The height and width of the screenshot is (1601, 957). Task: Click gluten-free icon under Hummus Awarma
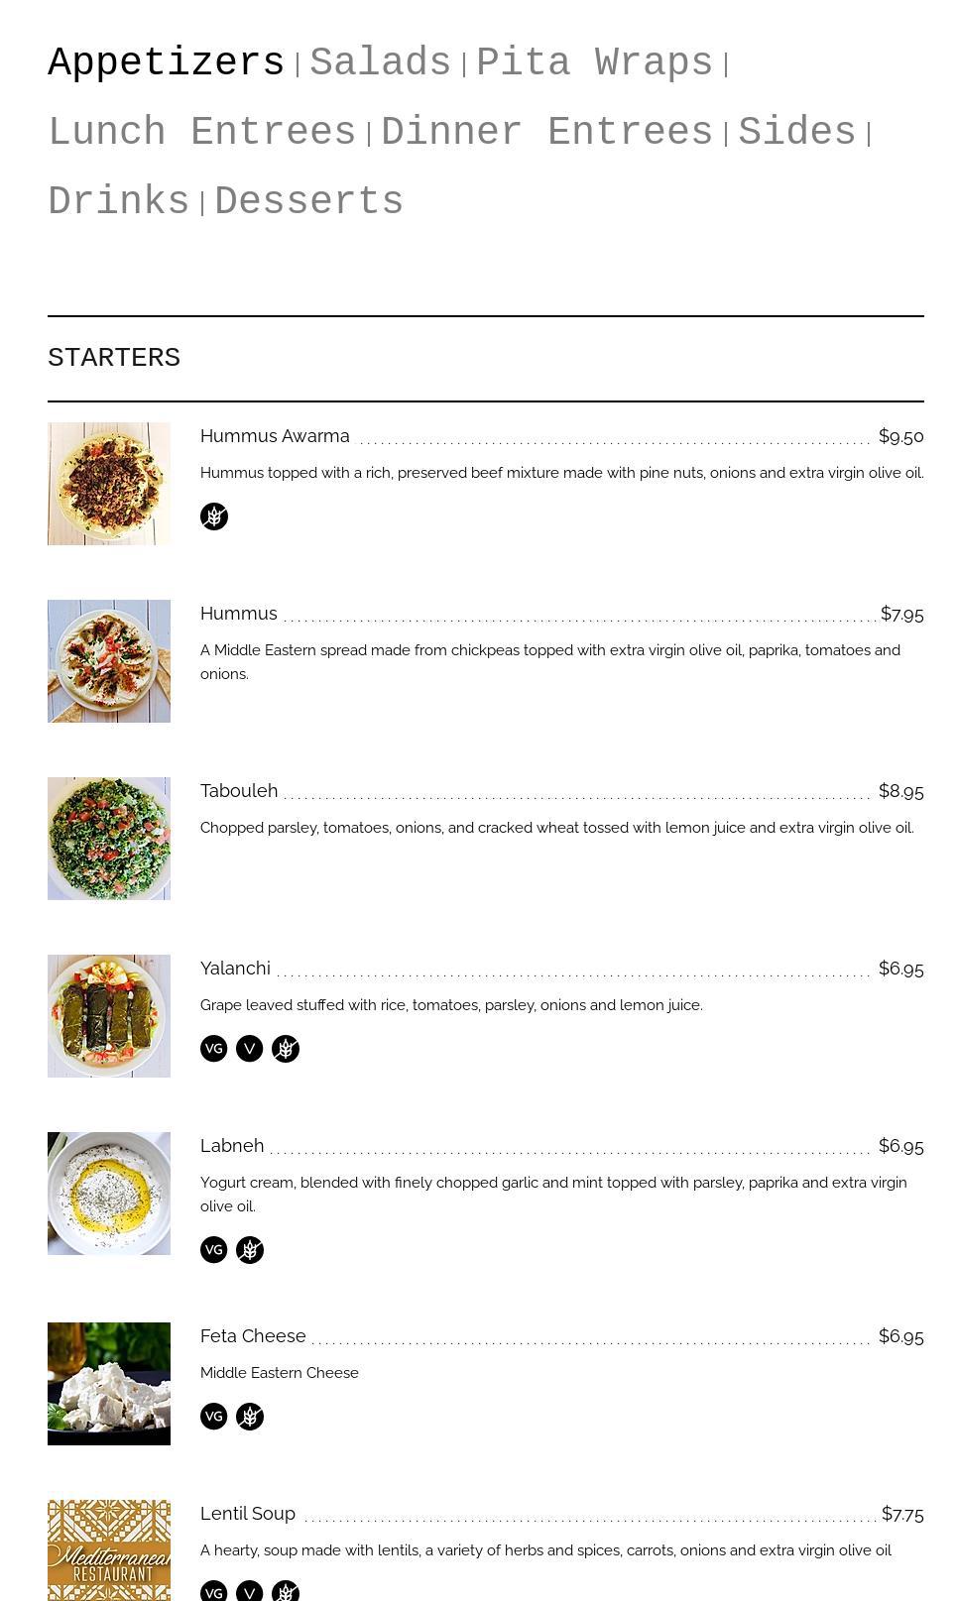[x=214, y=516]
